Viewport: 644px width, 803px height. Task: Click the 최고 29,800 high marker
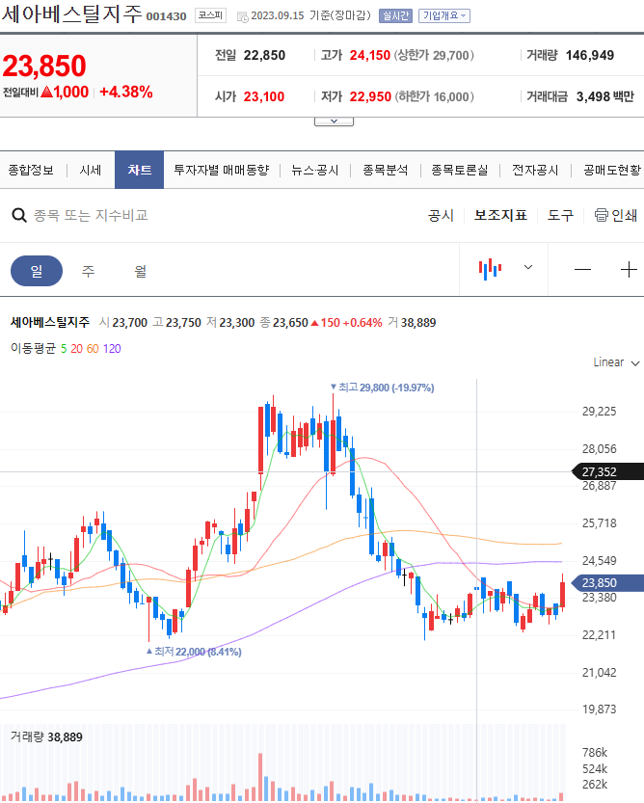(382, 388)
